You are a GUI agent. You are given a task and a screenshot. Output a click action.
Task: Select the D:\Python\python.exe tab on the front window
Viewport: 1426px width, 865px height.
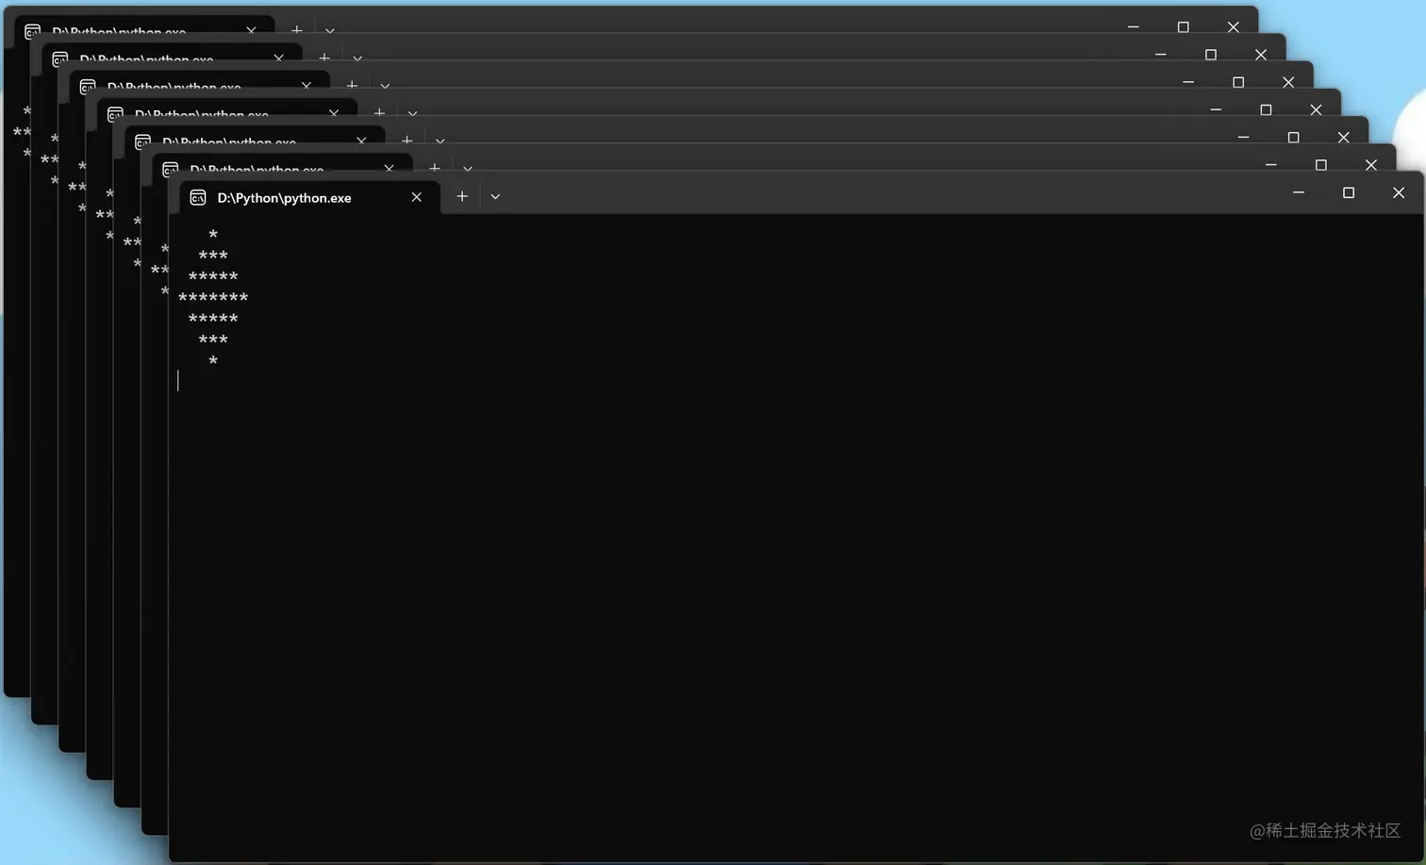point(283,197)
